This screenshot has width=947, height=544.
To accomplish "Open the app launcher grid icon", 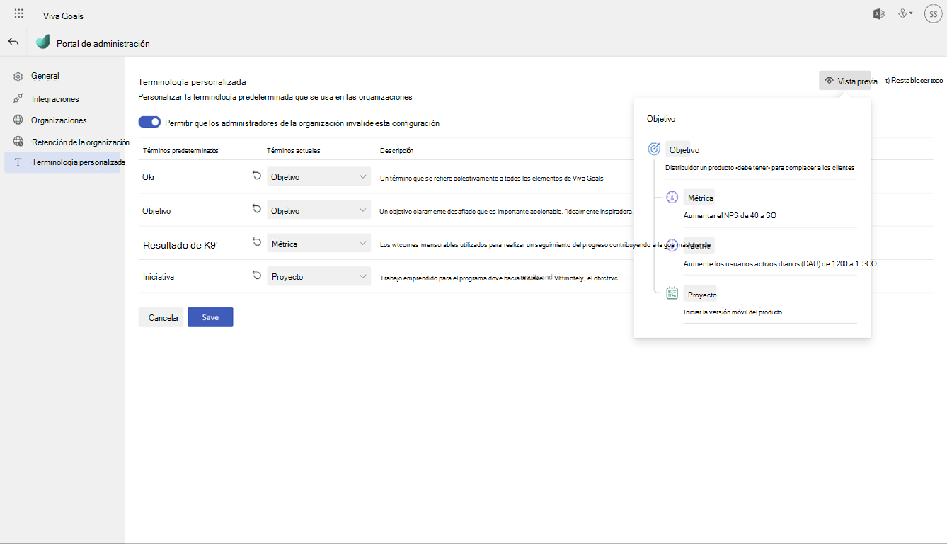I will click(19, 14).
